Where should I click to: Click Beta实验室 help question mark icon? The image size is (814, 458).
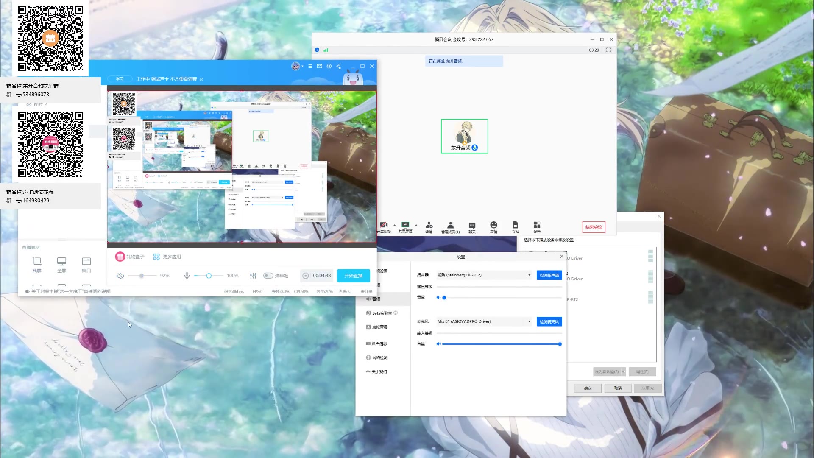[x=396, y=313]
